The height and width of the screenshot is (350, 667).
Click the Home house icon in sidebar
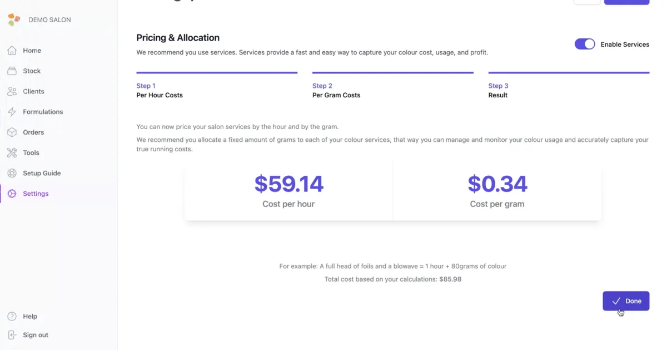12,51
